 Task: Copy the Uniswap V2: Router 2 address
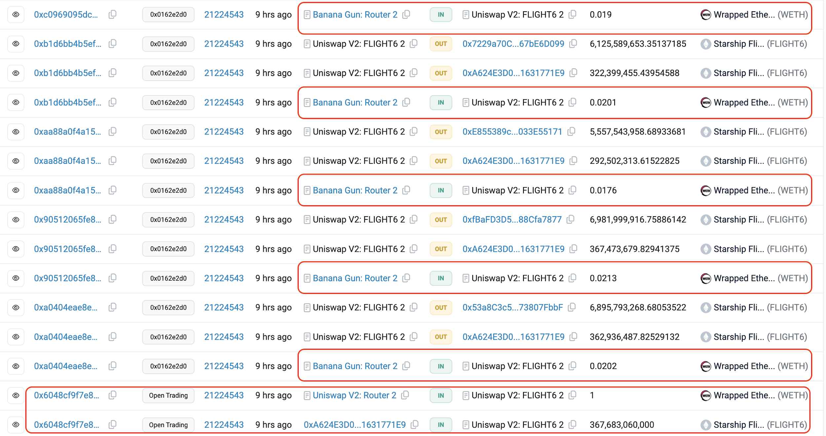click(405, 395)
